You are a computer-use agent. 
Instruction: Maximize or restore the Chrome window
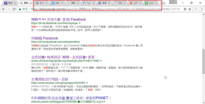point(191,3)
